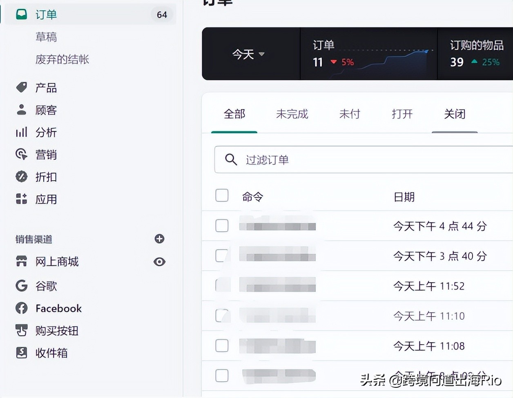This screenshot has width=513, height=398.
Task: Switch to the 未完成 orders tab
Action: [292, 115]
